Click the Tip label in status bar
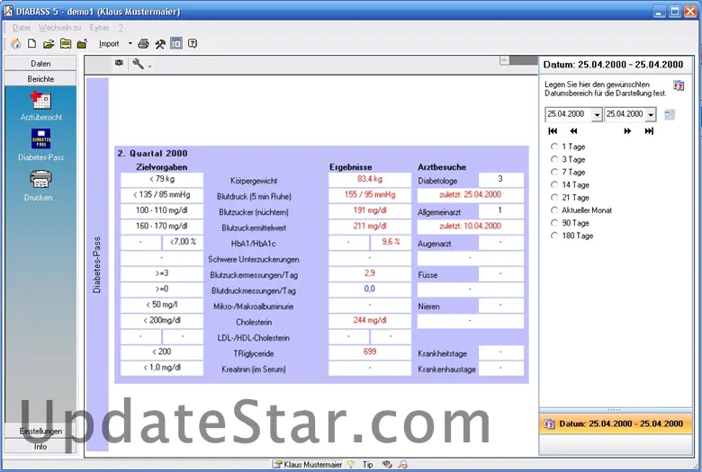This screenshot has height=472, width=702. 367,465
